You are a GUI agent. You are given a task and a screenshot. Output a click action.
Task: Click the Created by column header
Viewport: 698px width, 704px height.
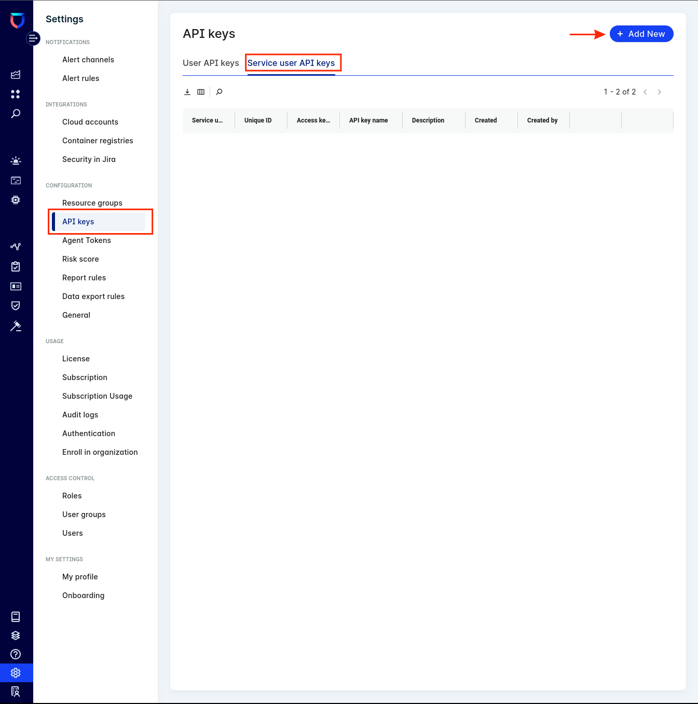[542, 120]
